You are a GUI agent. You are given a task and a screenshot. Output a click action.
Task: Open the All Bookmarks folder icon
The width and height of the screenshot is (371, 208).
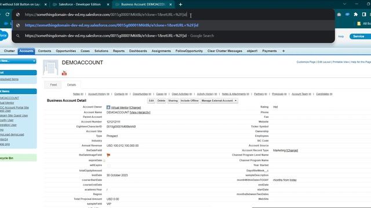(x=359, y=24)
